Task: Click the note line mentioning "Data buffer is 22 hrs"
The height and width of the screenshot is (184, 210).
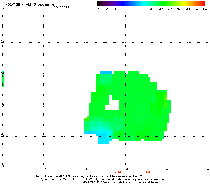Action: (x=103, y=179)
